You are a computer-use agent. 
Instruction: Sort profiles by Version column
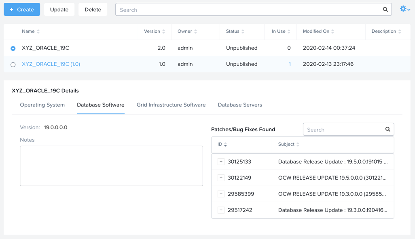154,31
